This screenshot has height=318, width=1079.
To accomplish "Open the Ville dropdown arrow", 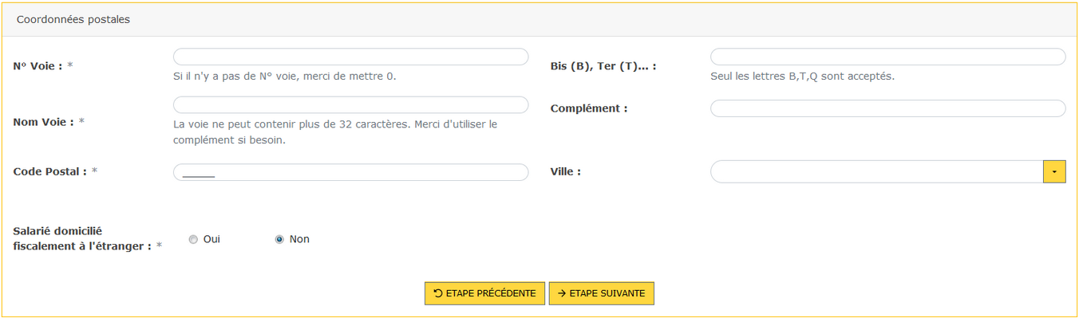I will click(x=1054, y=171).
